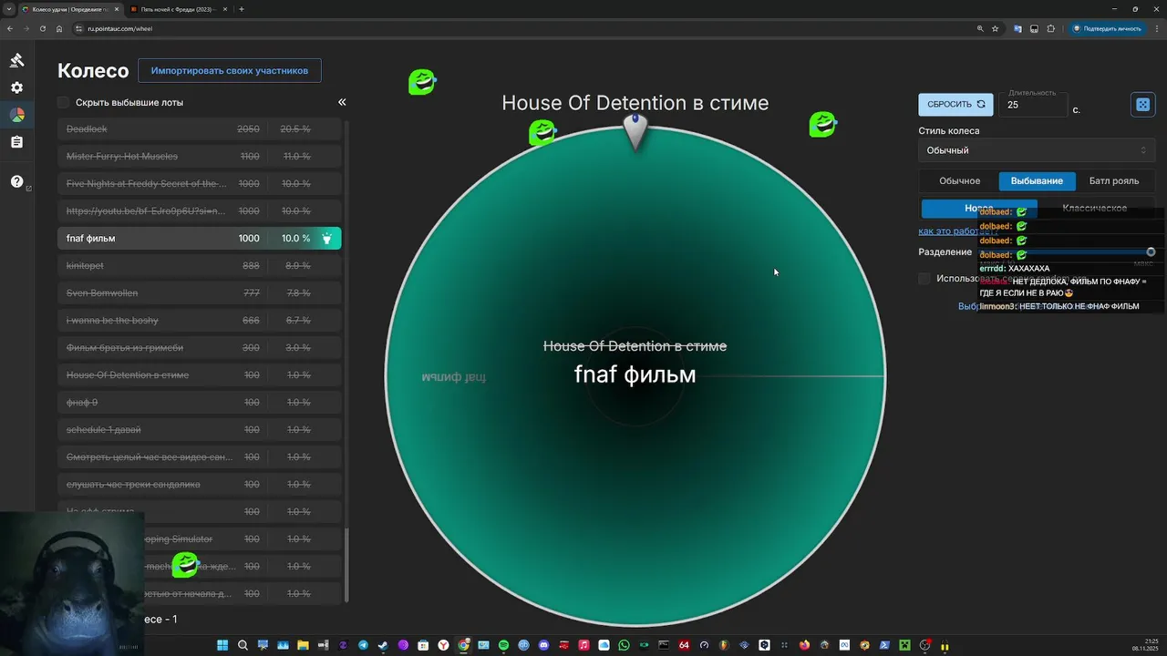Select the kinitopet lot row
This screenshot has height=656, width=1167.
coord(199,266)
